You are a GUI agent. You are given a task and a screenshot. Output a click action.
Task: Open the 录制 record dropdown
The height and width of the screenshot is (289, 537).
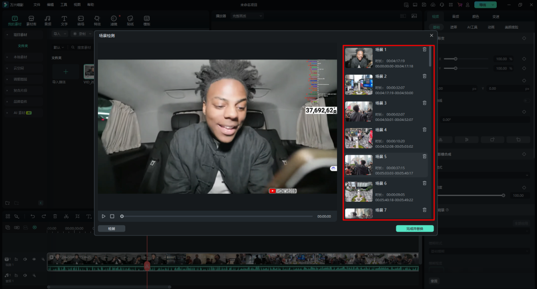coord(82,34)
